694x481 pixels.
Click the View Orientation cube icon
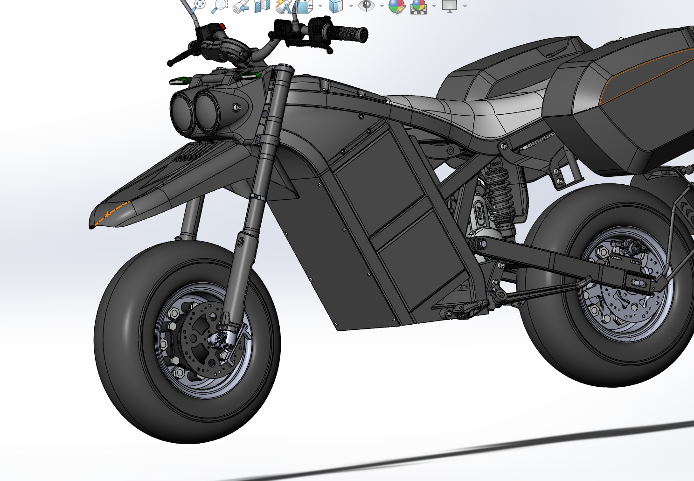305,6
